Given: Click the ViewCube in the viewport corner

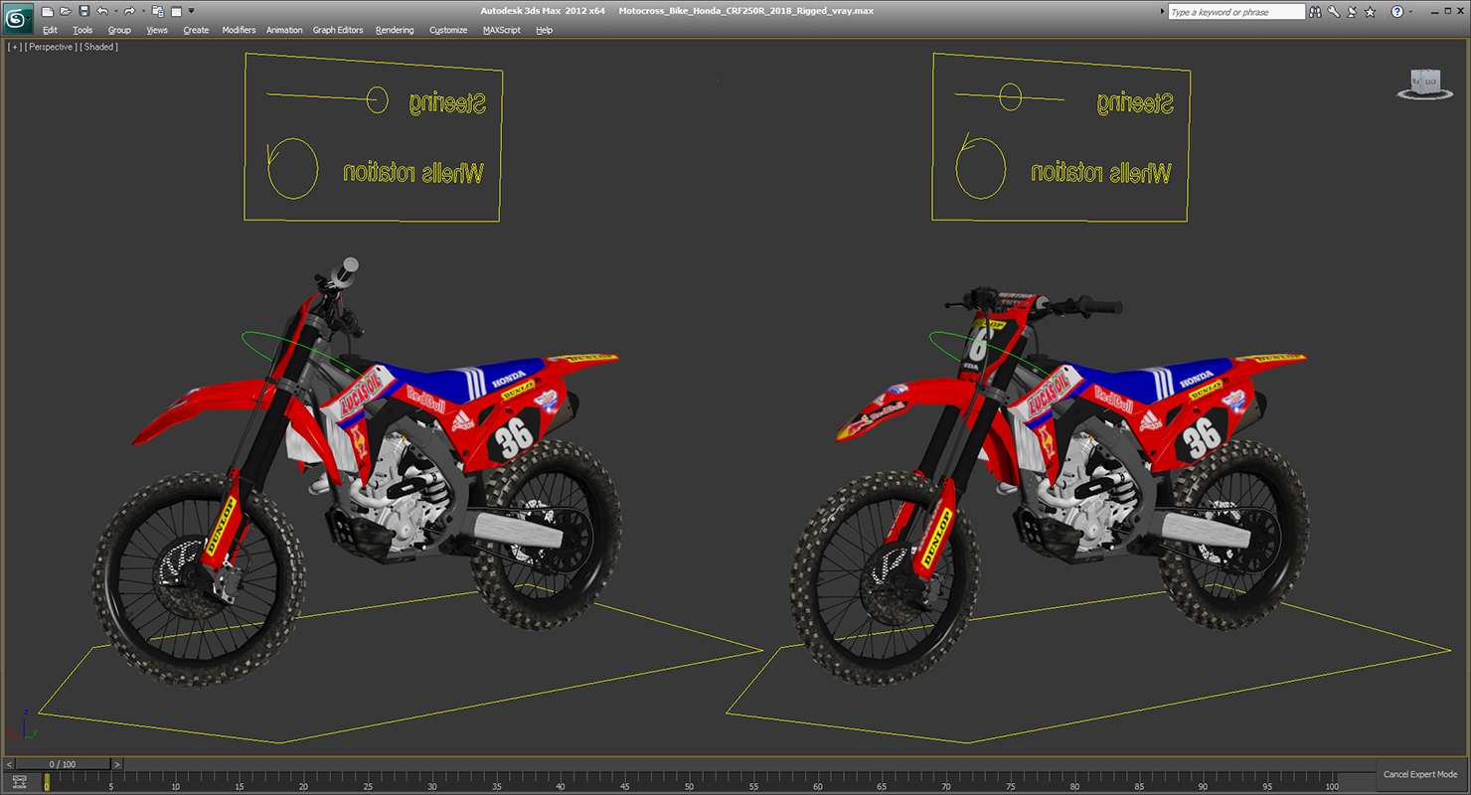Looking at the screenshot, I should click(1426, 83).
